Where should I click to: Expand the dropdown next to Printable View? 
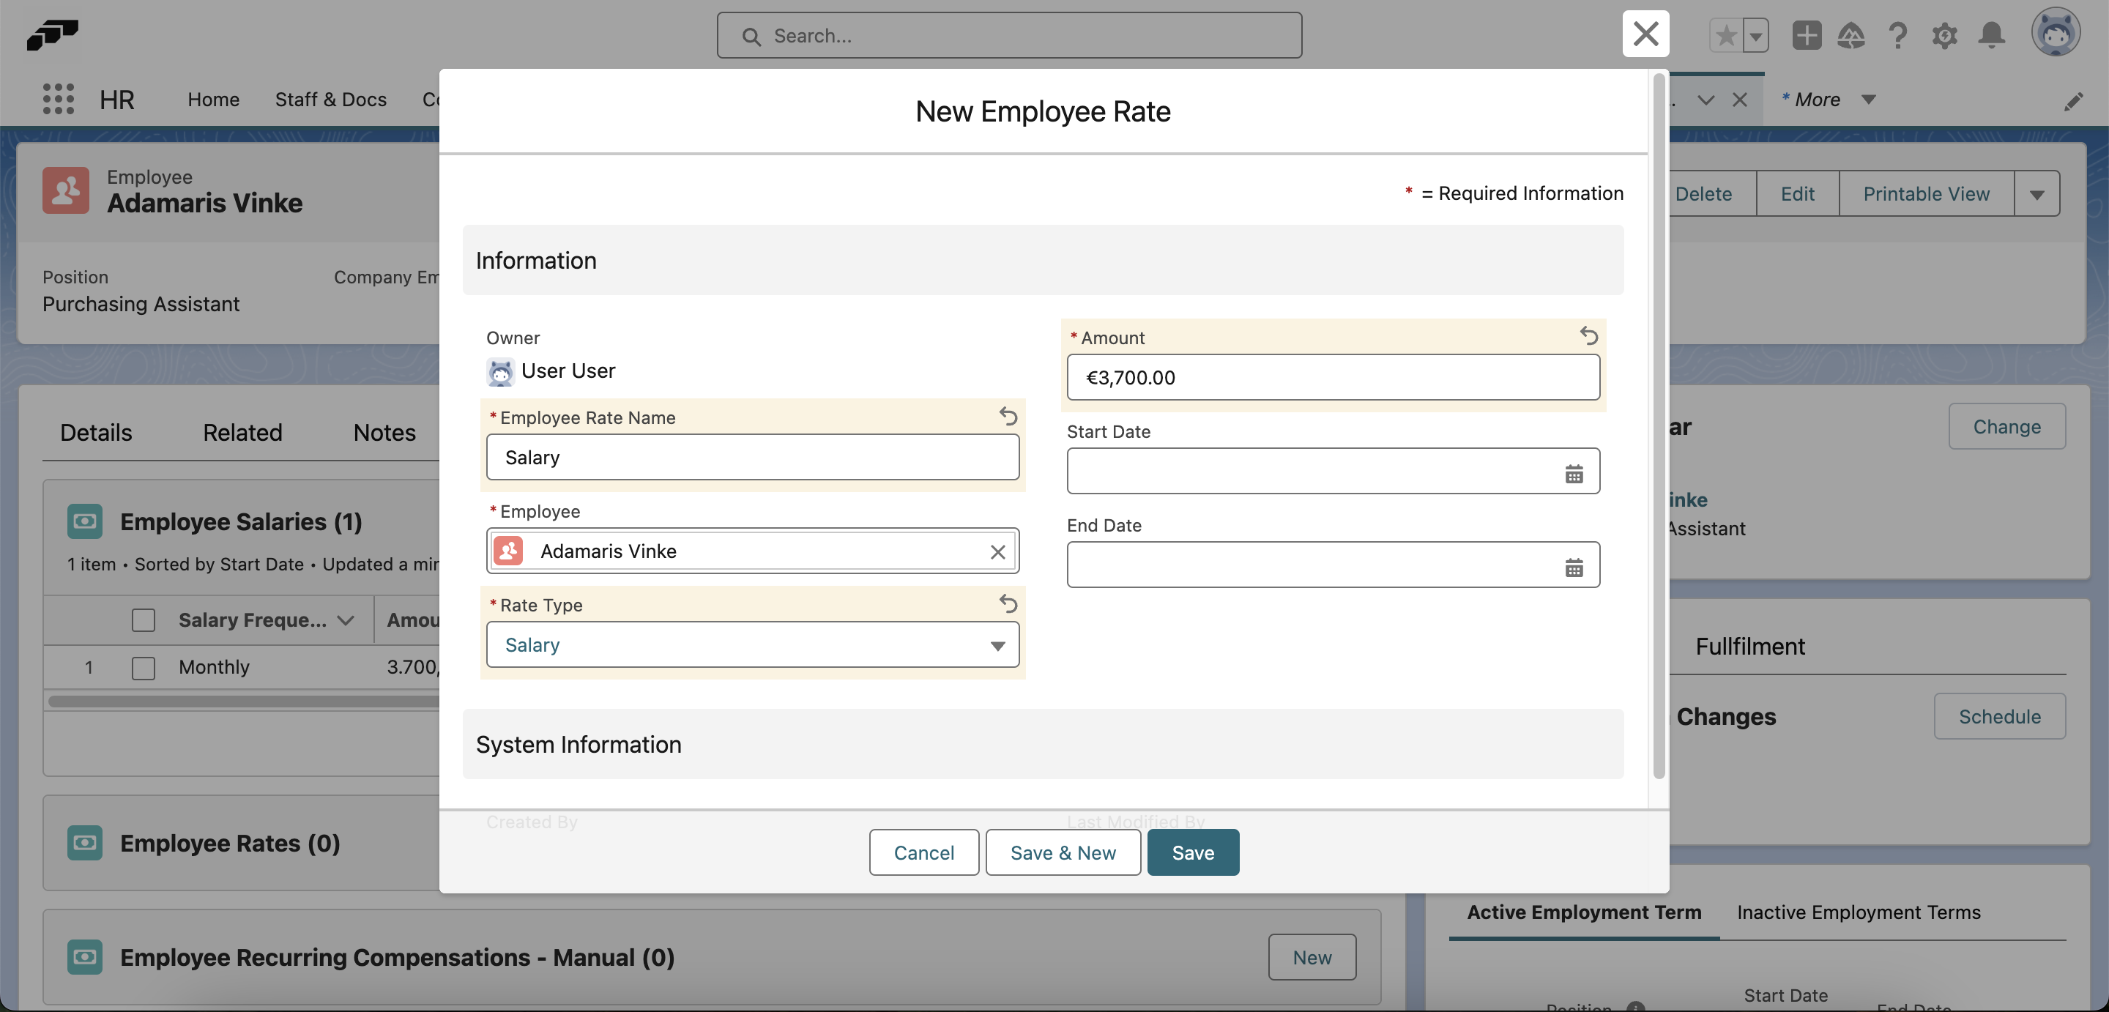click(2038, 193)
